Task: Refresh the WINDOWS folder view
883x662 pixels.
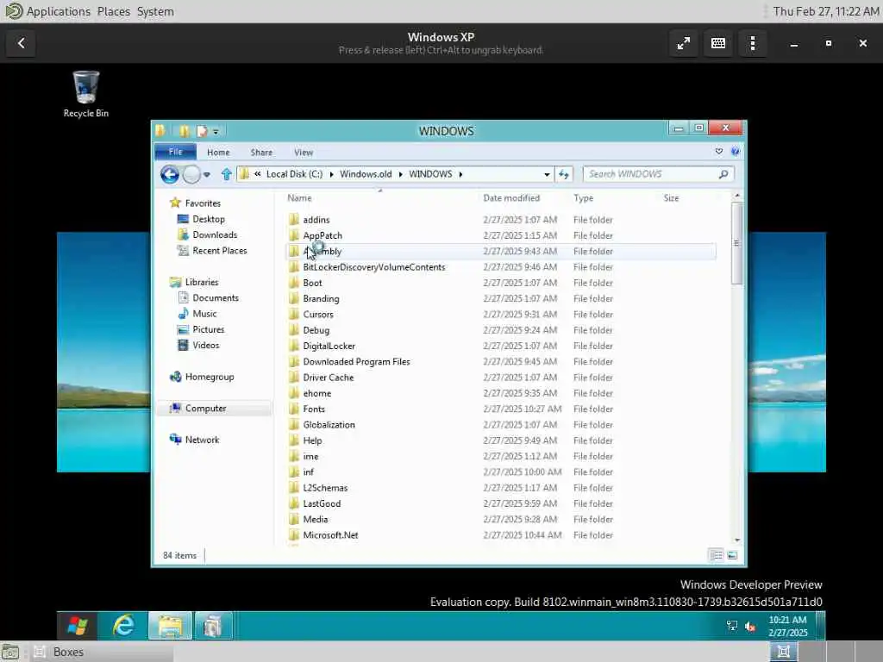Action: click(564, 174)
